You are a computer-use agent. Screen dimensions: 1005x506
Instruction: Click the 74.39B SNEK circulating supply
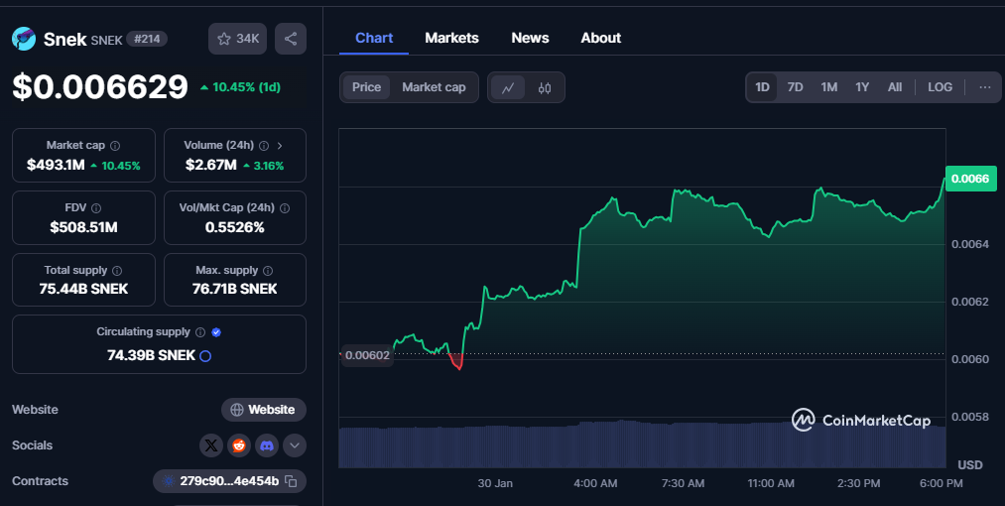coord(151,355)
